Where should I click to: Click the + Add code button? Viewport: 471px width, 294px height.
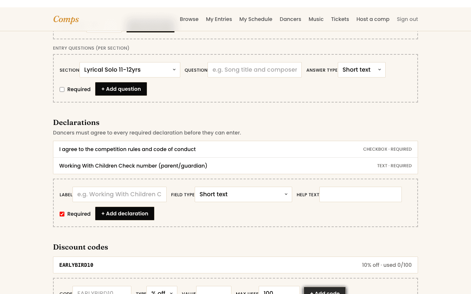(x=325, y=290)
